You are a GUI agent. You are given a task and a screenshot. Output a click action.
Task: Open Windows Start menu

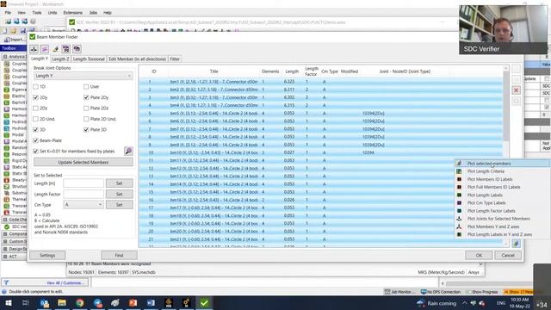point(8,303)
